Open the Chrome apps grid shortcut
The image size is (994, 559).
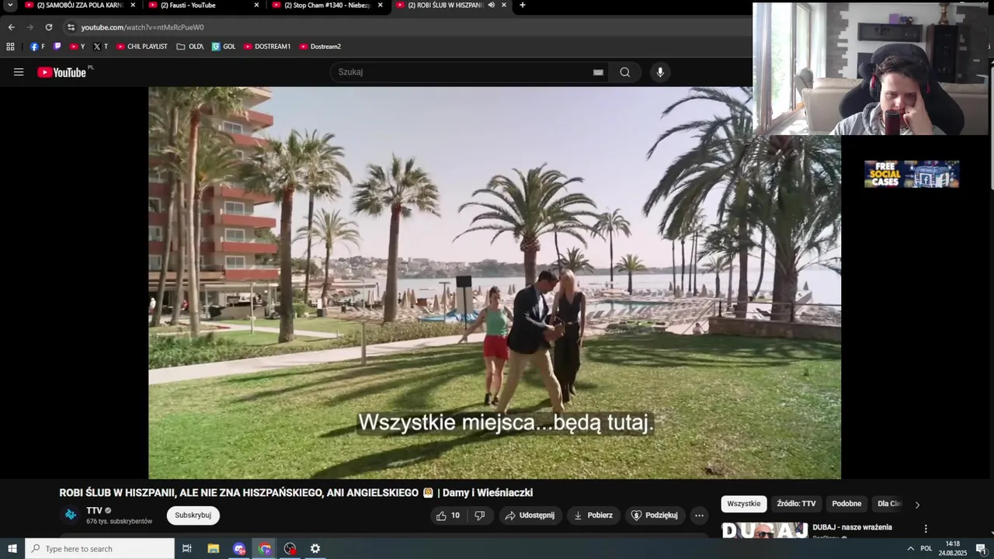point(10,47)
